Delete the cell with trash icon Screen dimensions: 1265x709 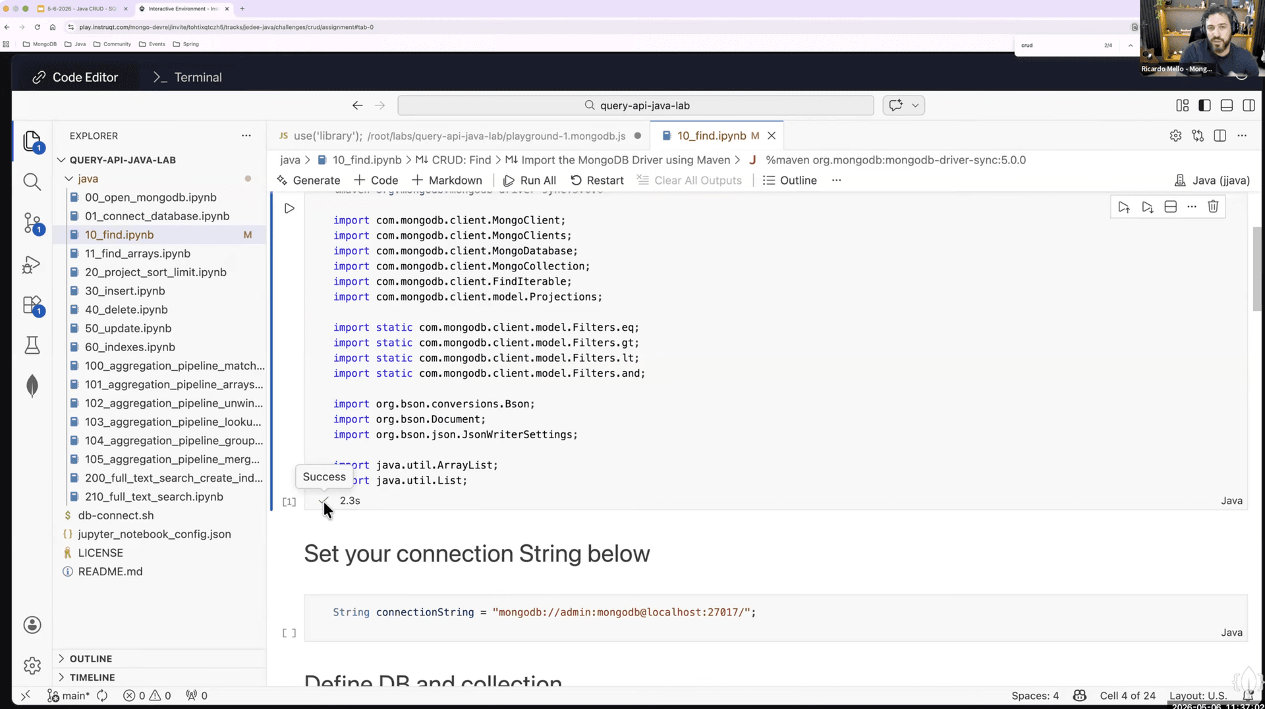tap(1213, 207)
